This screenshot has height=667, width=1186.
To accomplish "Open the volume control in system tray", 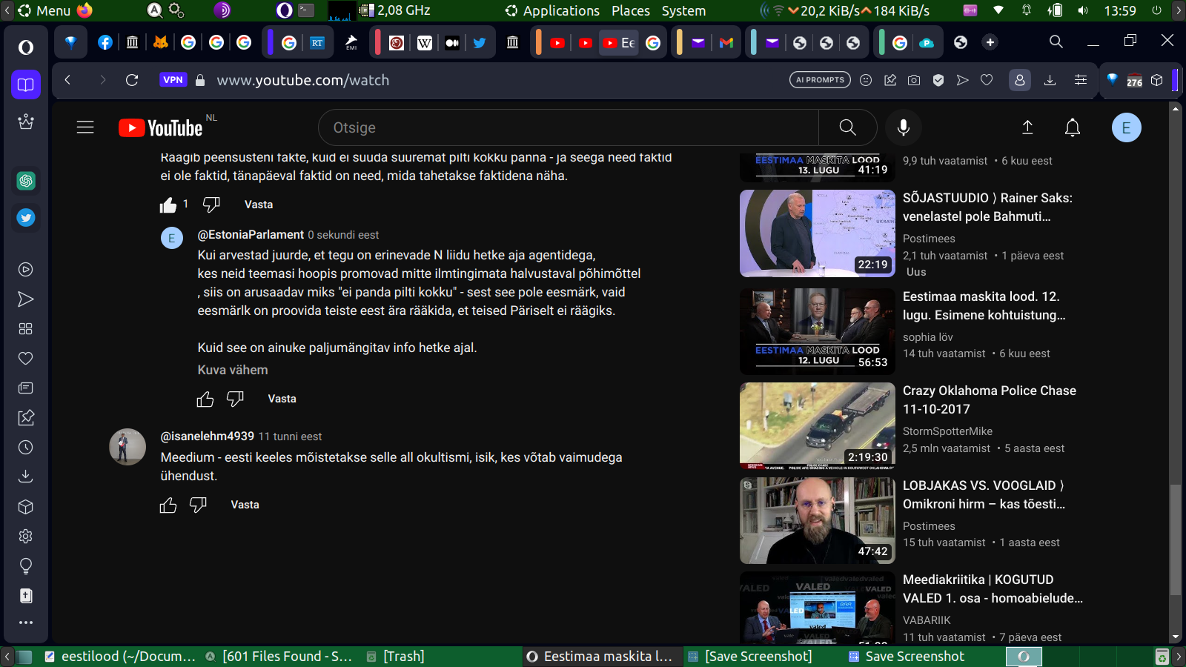I will pos(1083,10).
